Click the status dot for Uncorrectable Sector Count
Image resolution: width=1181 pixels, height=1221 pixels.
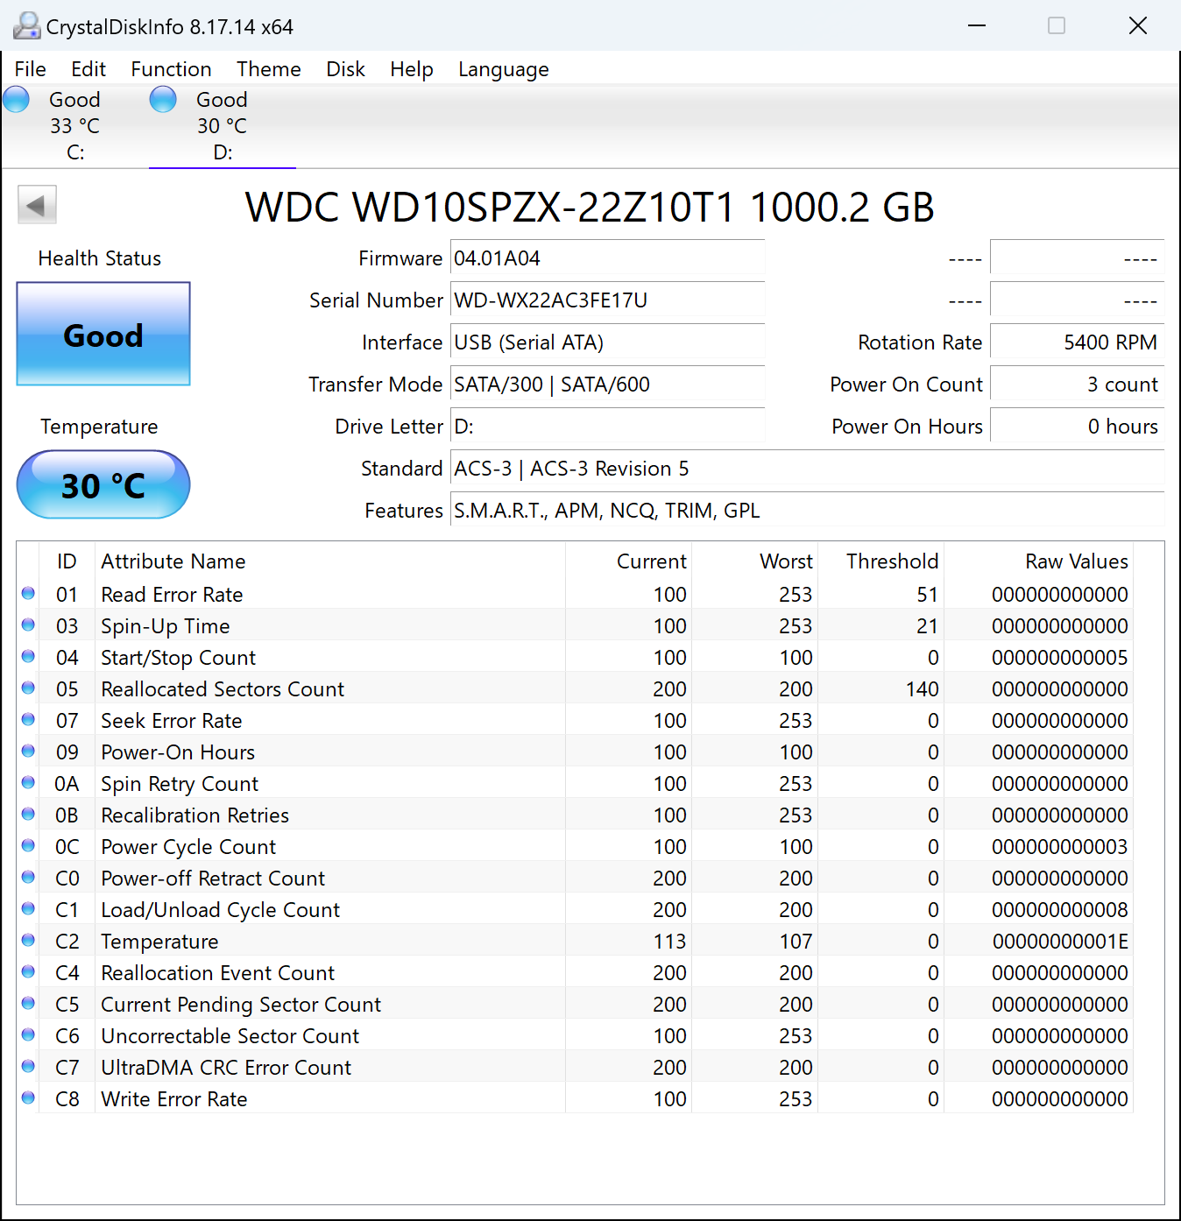coord(28,1034)
